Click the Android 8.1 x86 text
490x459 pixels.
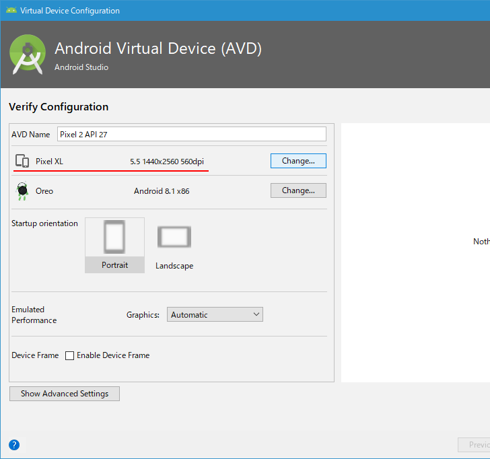point(162,191)
